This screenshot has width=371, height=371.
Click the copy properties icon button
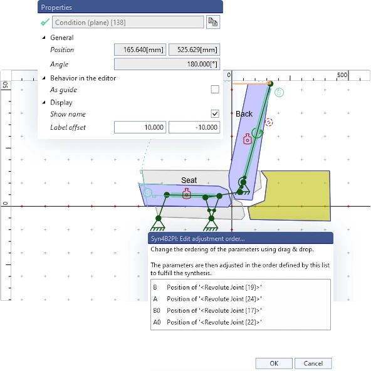pyautogui.click(x=213, y=22)
